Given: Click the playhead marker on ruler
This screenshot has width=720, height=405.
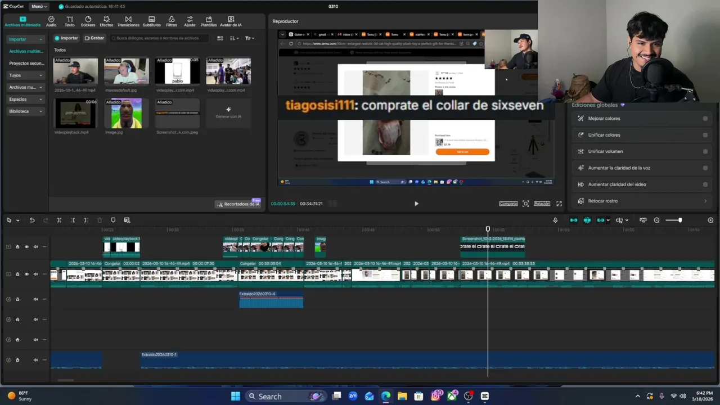Looking at the screenshot, I should point(488,229).
